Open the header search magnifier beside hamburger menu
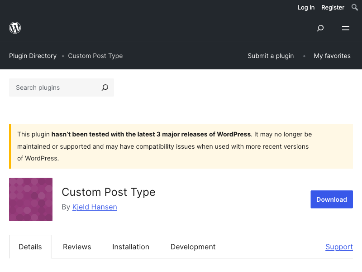This screenshot has width=362, height=272. click(320, 28)
